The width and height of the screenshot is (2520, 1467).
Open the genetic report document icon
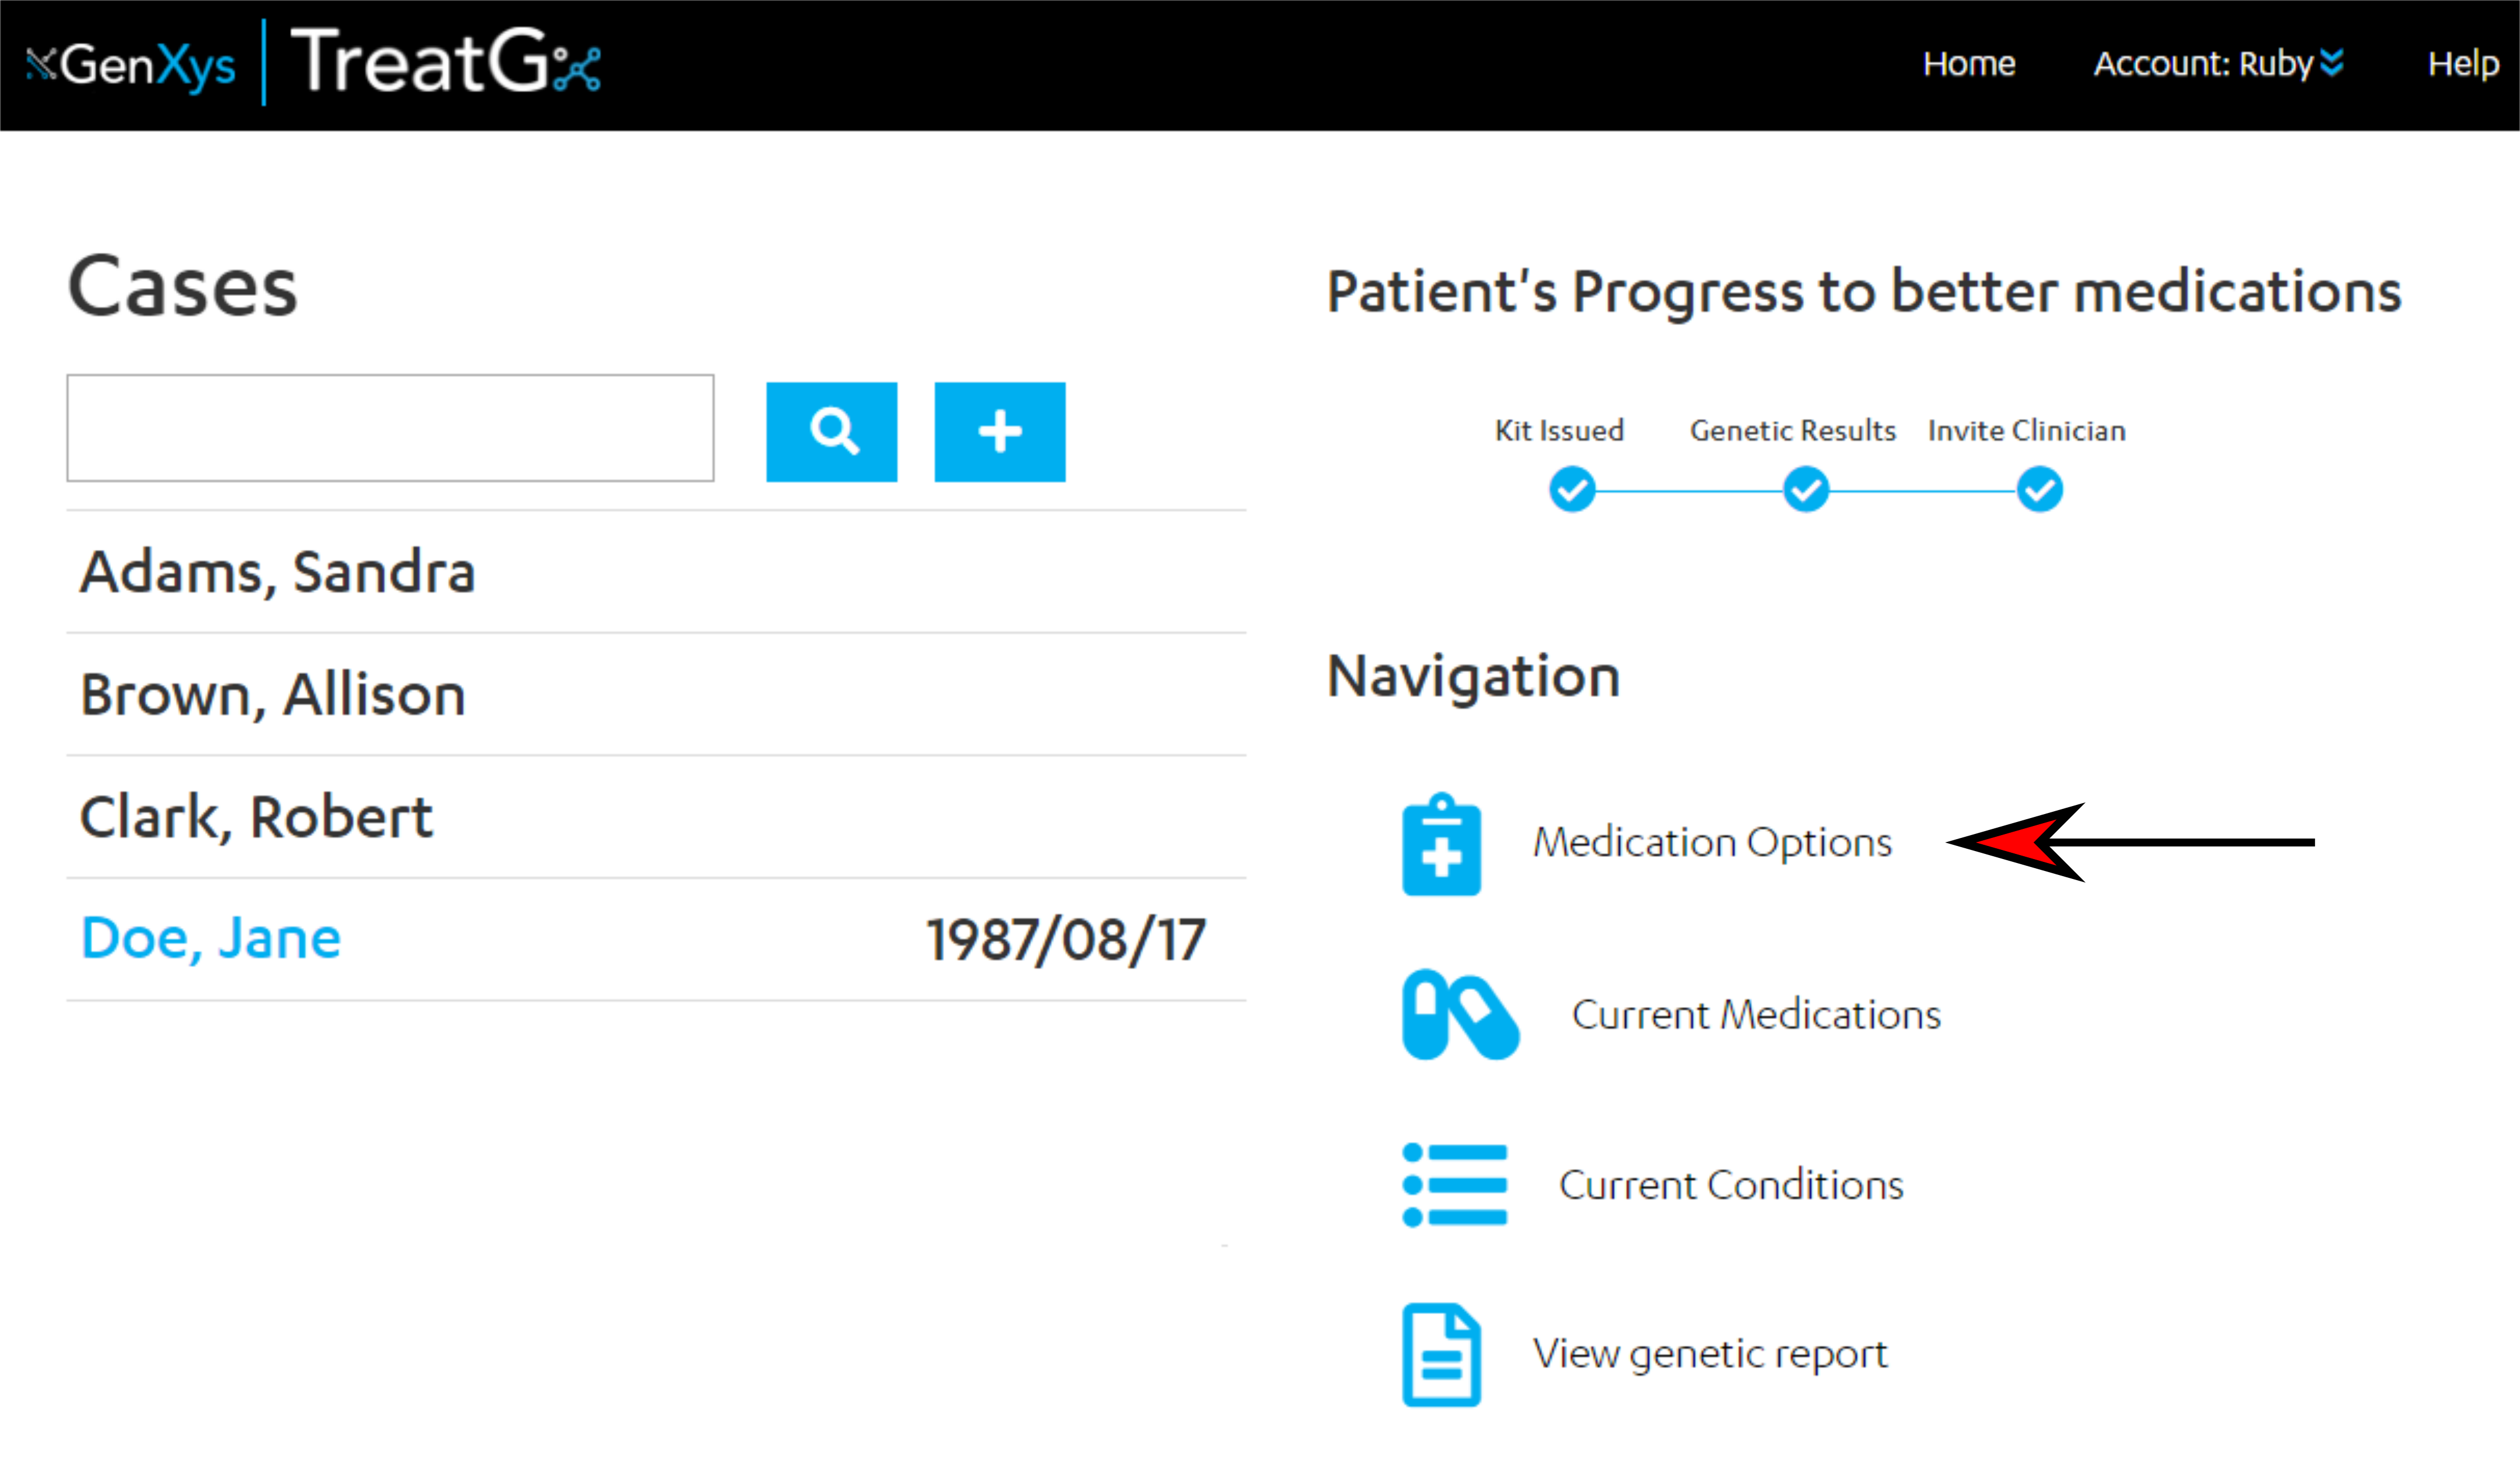pos(1441,1355)
